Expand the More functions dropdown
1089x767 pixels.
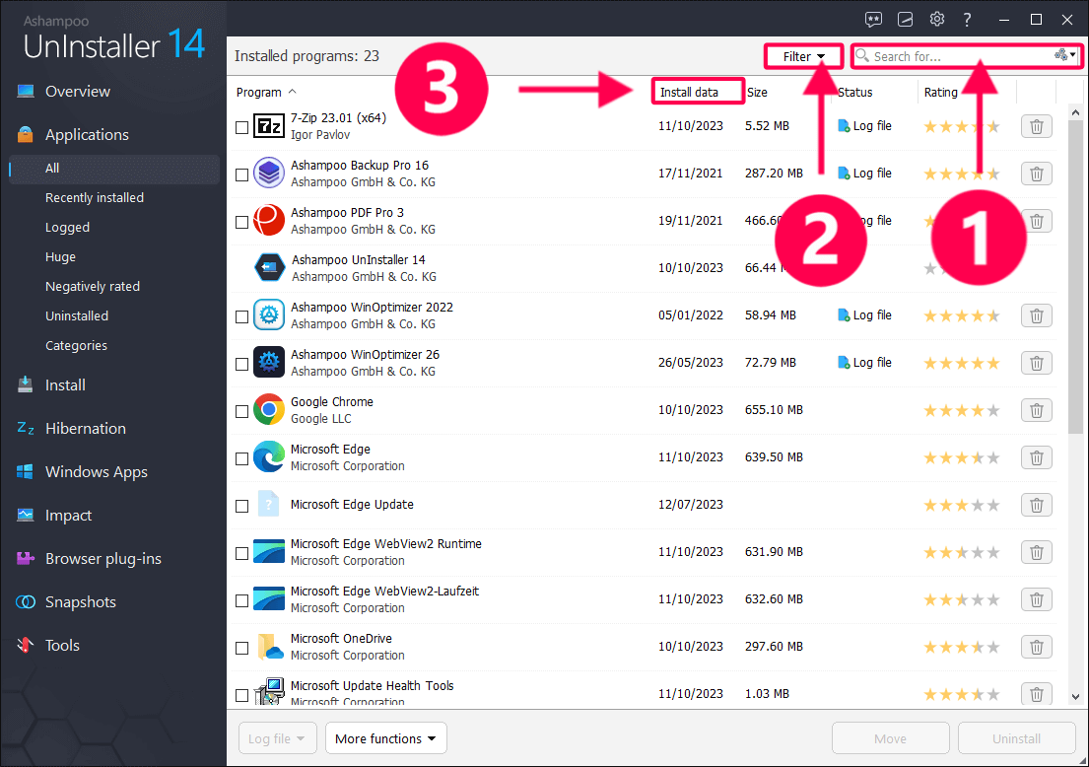click(385, 737)
